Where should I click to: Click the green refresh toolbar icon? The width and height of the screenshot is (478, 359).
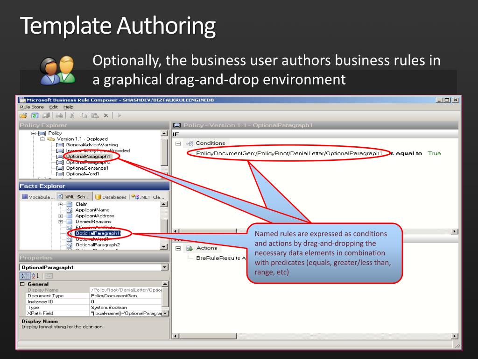tap(35, 116)
